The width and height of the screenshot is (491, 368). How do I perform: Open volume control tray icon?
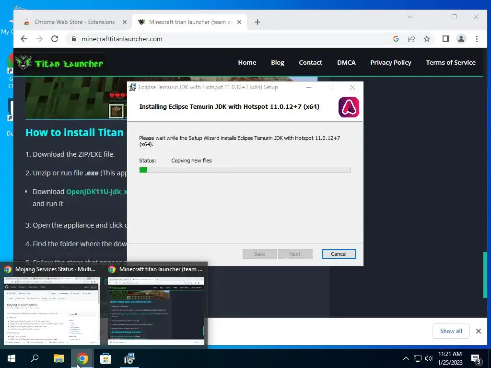coord(429,358)
